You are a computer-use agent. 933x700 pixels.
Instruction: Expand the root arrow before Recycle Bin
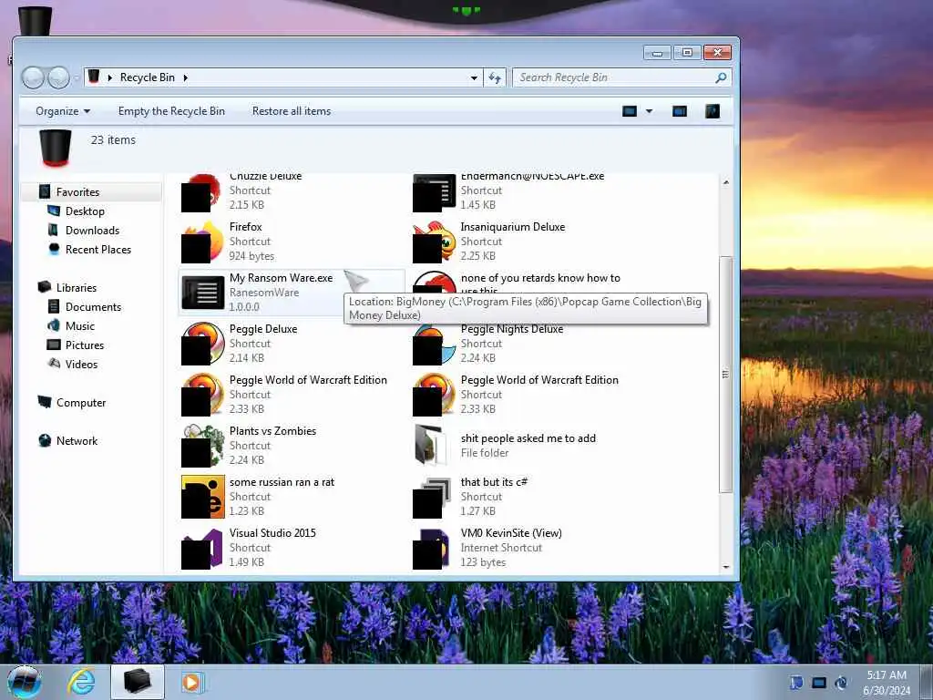(110, 77)
